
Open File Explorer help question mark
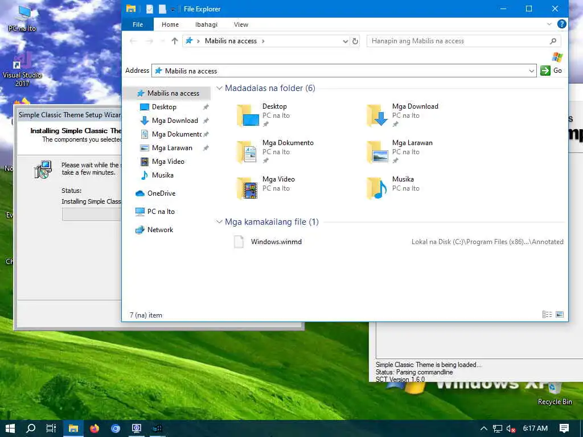point(562,24)
